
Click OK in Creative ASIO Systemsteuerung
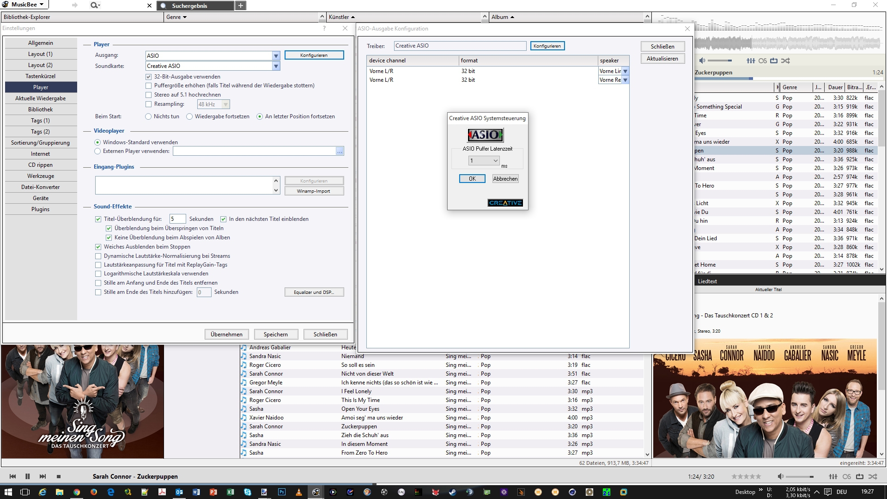[x=472, y=179]
